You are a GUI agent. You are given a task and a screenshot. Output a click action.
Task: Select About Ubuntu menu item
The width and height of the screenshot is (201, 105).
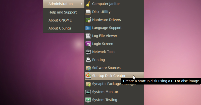point(64,28)
